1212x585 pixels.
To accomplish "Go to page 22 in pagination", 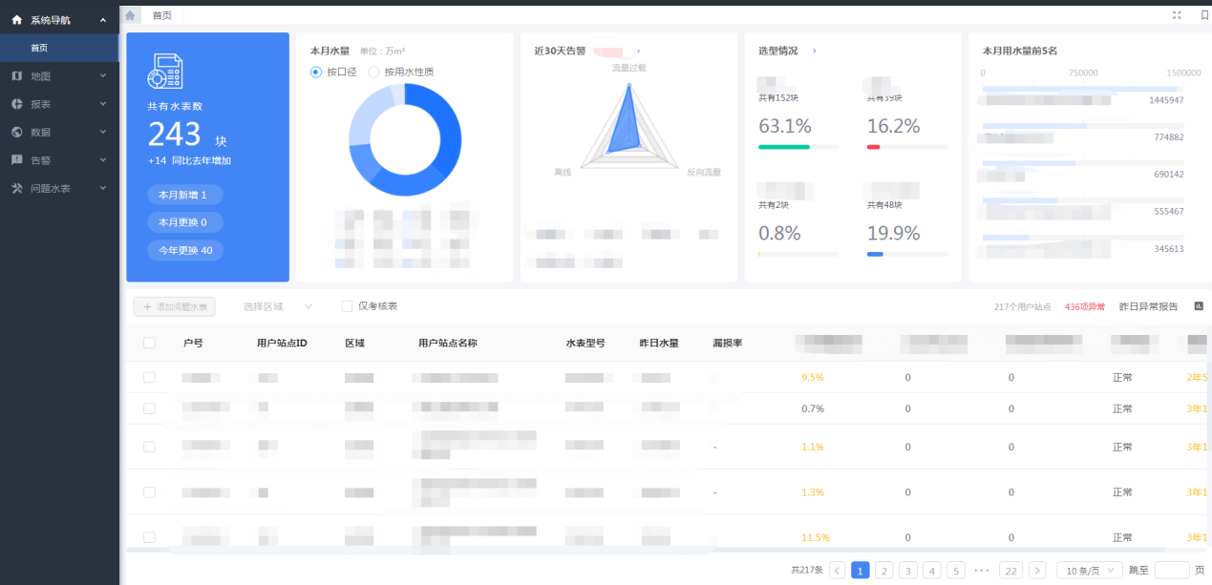I will pyautogui.click(x=1010, y=570).
